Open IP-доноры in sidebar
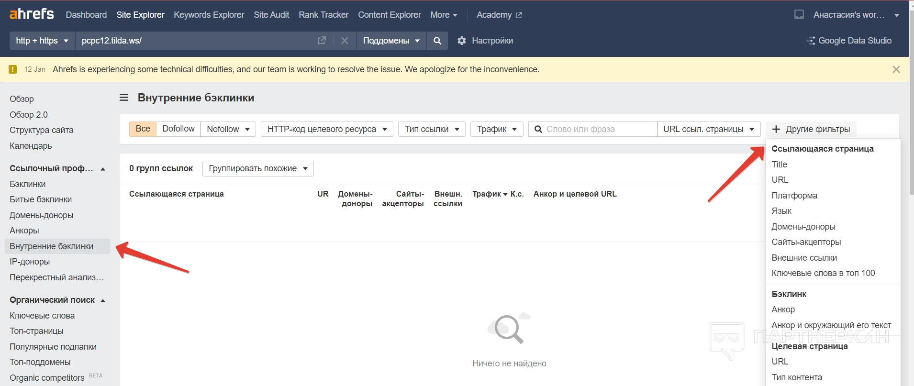This screenshot has height=386, width=914. (x=30, y=262)
